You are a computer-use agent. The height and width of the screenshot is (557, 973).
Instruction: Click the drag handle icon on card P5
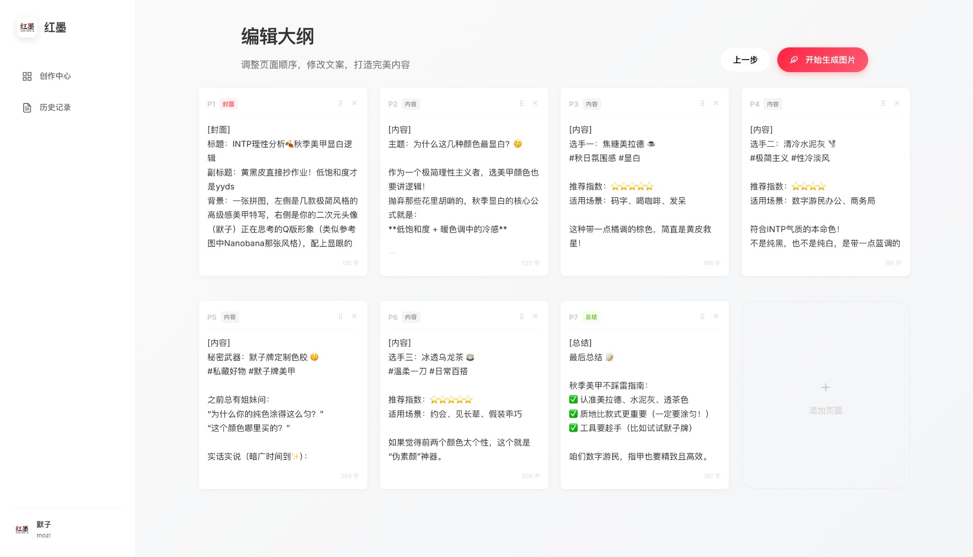pos(341,316)
